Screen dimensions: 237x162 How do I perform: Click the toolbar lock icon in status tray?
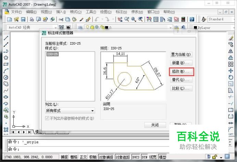(x=215, y=157)
